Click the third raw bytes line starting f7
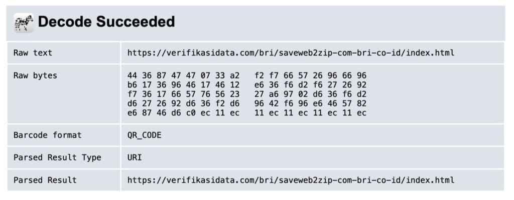This screenshot has width=514, height=200. 247,94
